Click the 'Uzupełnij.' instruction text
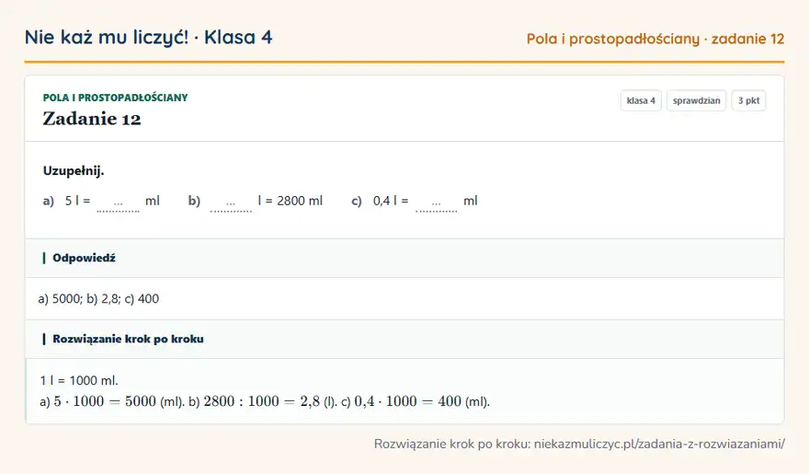Viewport: 809px width, 474px height. (x=74, y=171)
